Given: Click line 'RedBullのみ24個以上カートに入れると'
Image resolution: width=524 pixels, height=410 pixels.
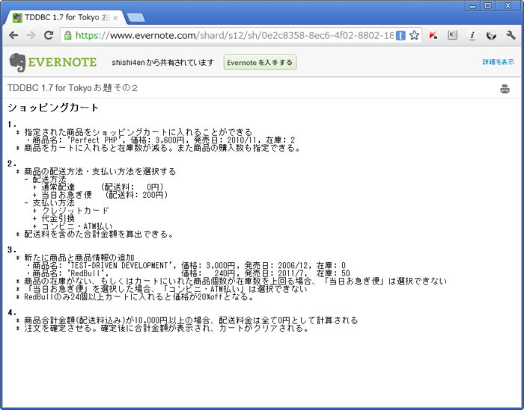Looking at the screenshot, I should 135,297.
